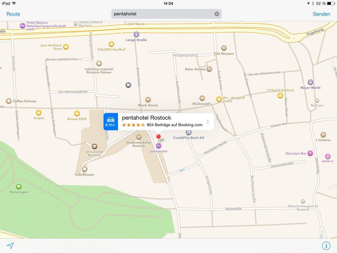The image size is (337, 253).
Task: Clear the pentahotel search text
Action: tap(217, 14)
